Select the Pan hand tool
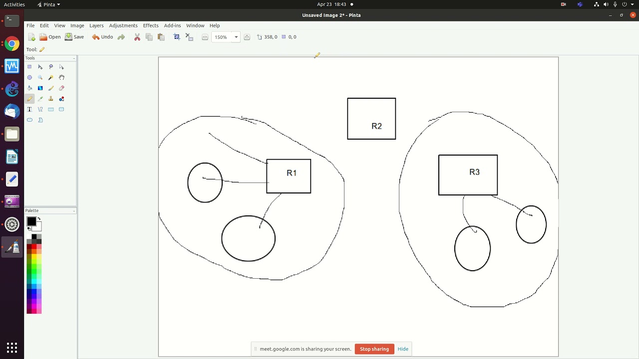The image size is (639, 359). coord(61,77)
